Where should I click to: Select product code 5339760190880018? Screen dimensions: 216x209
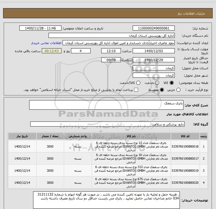point(185,146)
